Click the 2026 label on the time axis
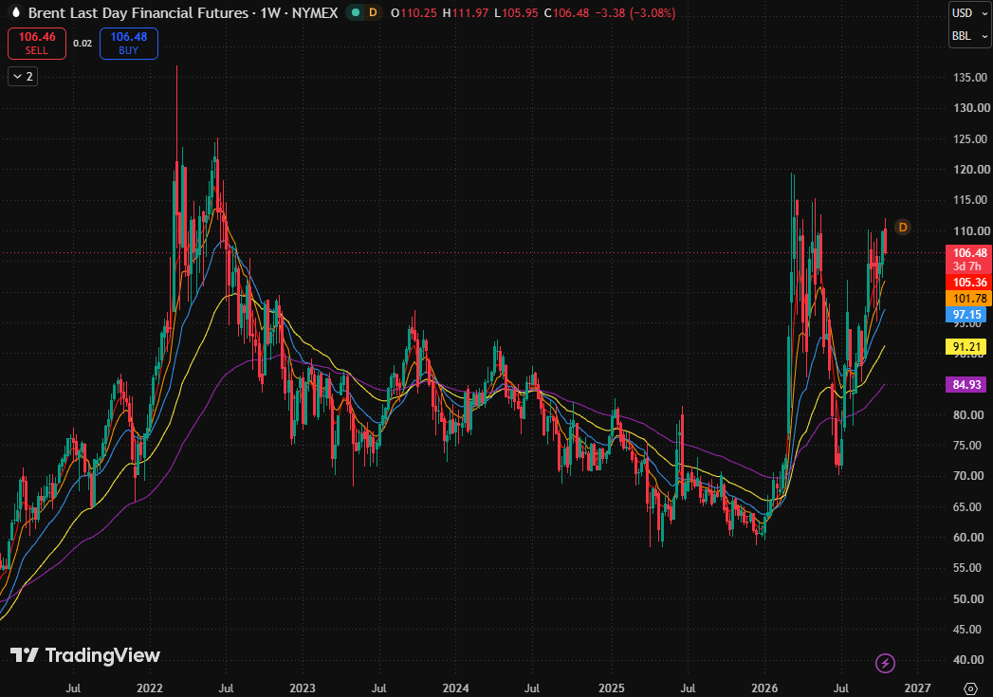The height and width of the screenshot is (697, 993). point(764,688)
